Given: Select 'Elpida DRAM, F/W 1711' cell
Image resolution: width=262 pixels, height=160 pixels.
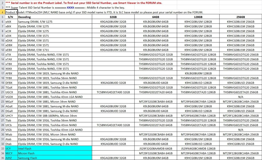Looking at the screenshot, I should click(55, 50).
